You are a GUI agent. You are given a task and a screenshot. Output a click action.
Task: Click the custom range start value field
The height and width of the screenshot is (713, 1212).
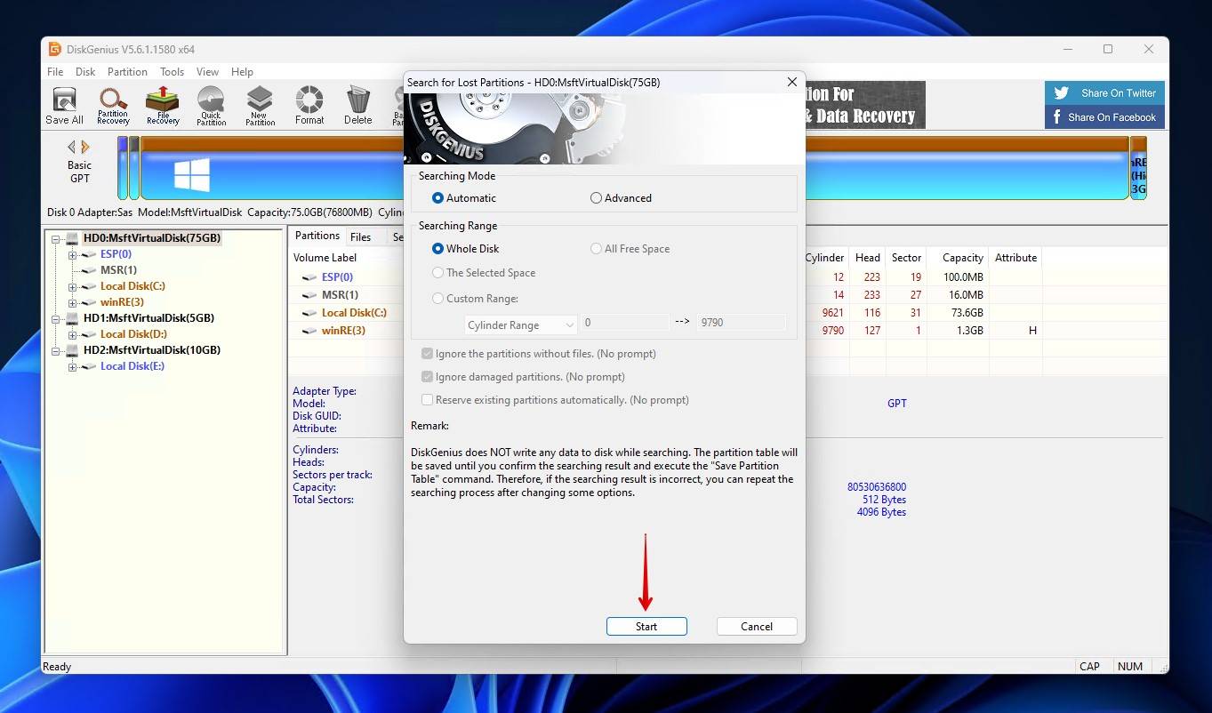click(x=625, y=323)
